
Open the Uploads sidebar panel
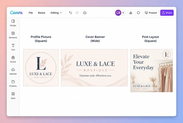pos(13,71)
